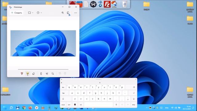Select the yellow highlighter tool
Viewport: 197px width, 111px height.
pyautogui.click(x=28, y=74)
